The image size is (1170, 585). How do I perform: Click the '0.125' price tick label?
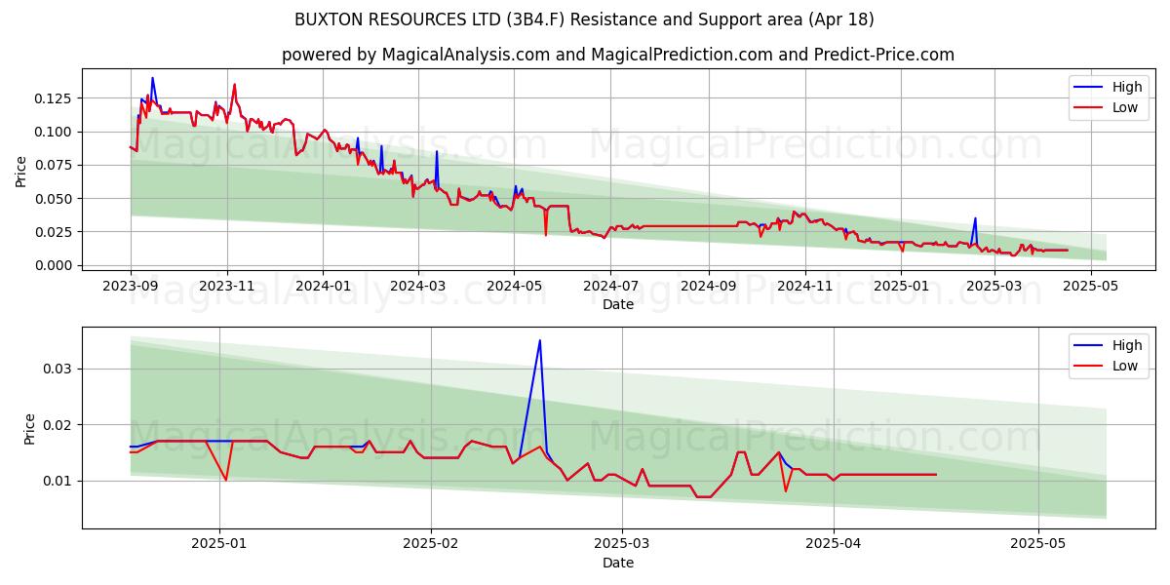(x=55, y=98)
